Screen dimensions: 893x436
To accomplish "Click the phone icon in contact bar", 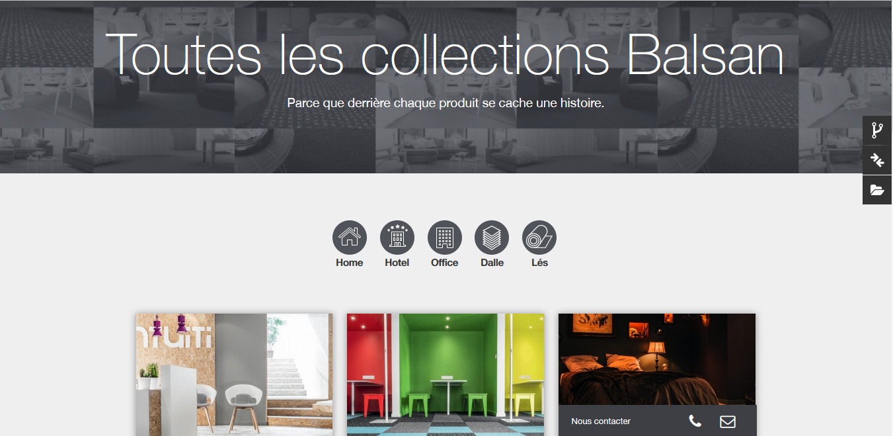I will (x=695, y=421).
